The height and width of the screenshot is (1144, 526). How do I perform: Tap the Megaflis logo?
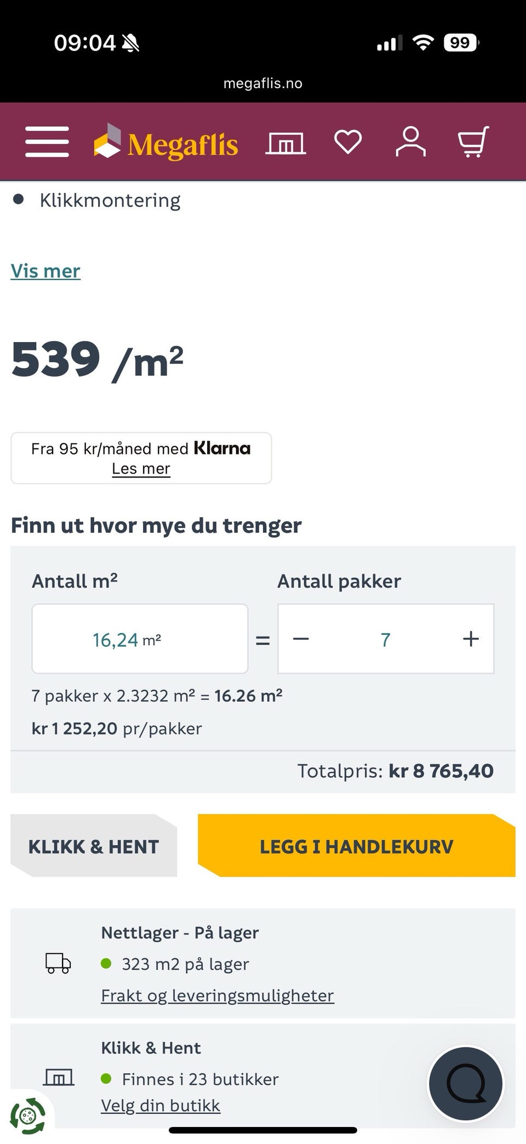(166, 143)
